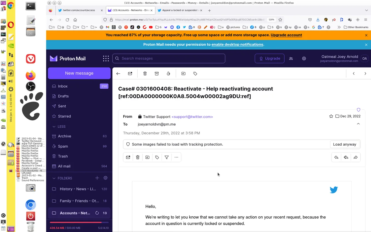The image size is (371, 232).
Task: Open a new Firefox tab
Action: pos(210,10)
